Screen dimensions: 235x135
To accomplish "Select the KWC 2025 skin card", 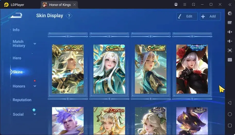I will tap(68, 121).
